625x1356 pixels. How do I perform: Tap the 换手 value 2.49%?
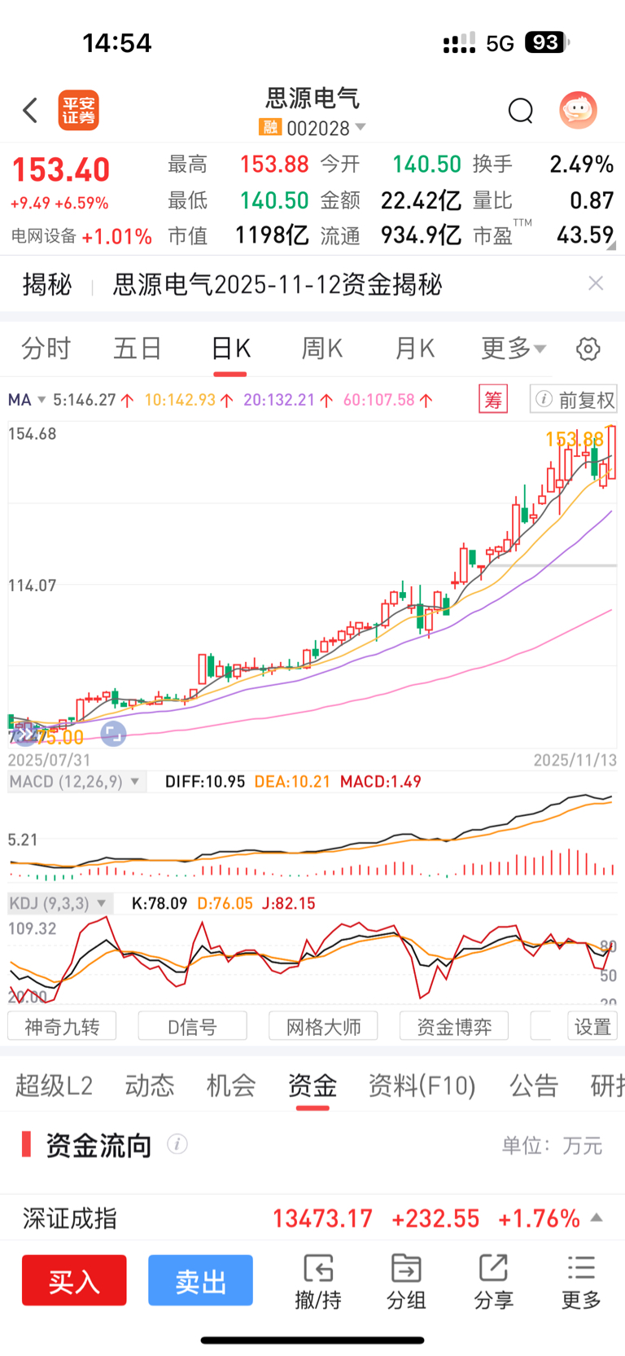click(x=581, y=165)
